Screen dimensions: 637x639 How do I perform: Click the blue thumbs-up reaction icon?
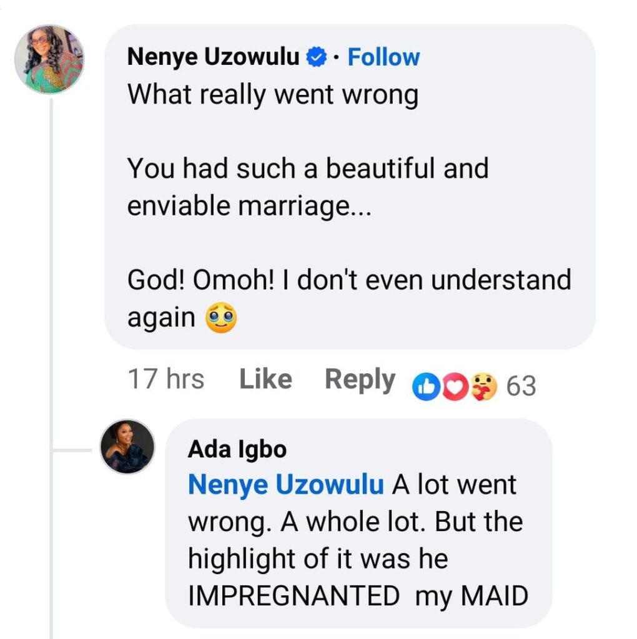point(426,386)
